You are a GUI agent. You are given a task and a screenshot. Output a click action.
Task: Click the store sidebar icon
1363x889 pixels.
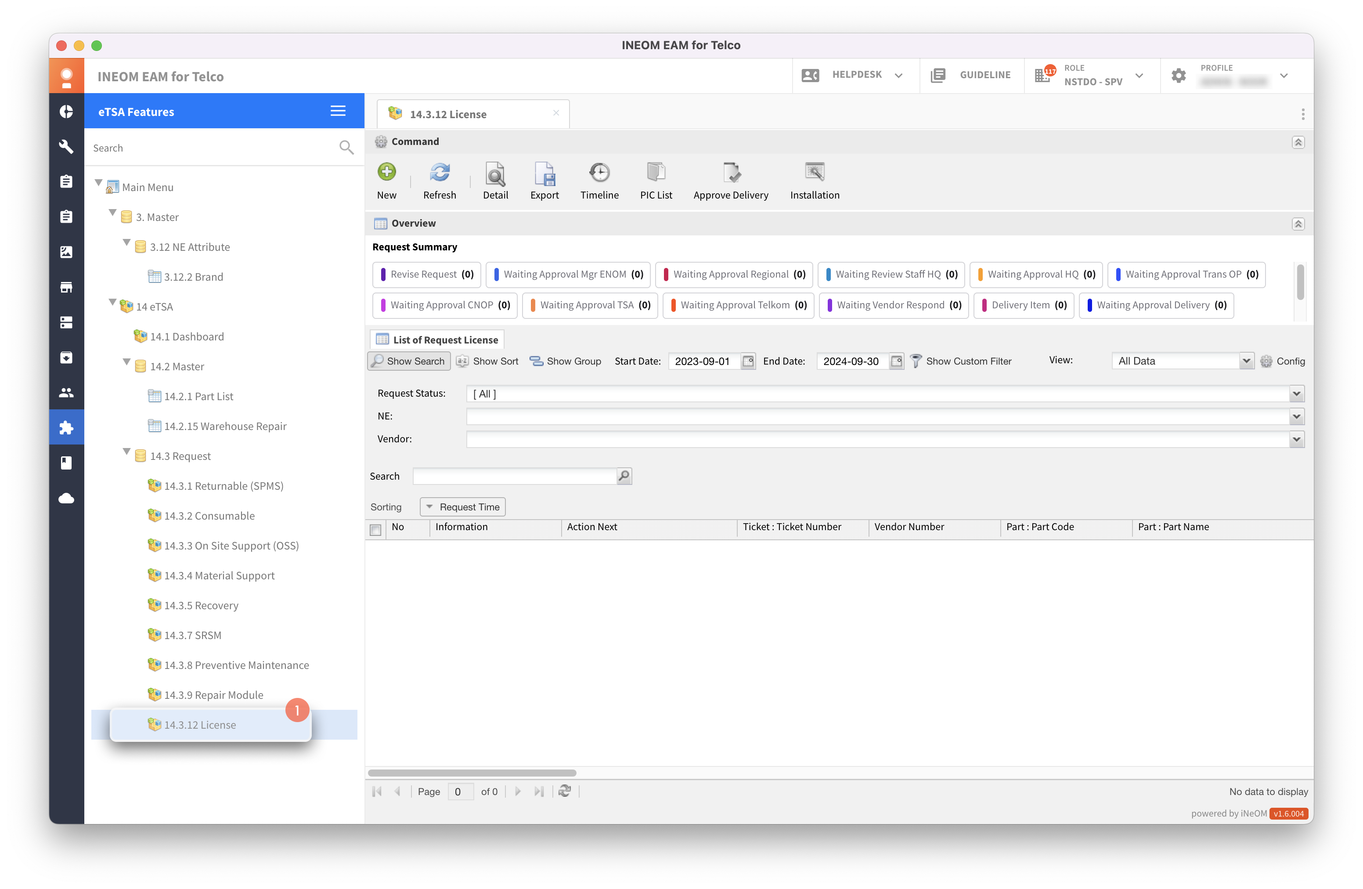(x=66, y=288)
